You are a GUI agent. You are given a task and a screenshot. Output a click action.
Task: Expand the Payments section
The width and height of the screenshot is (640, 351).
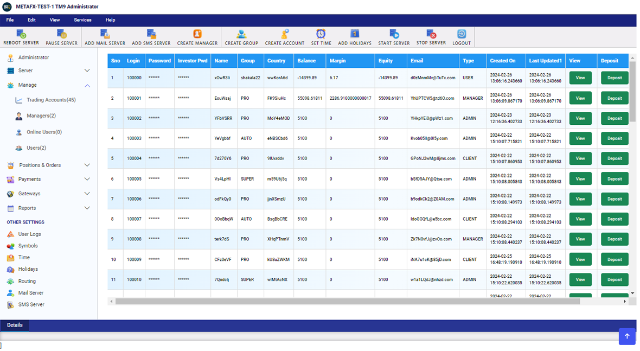coord(87,179)
